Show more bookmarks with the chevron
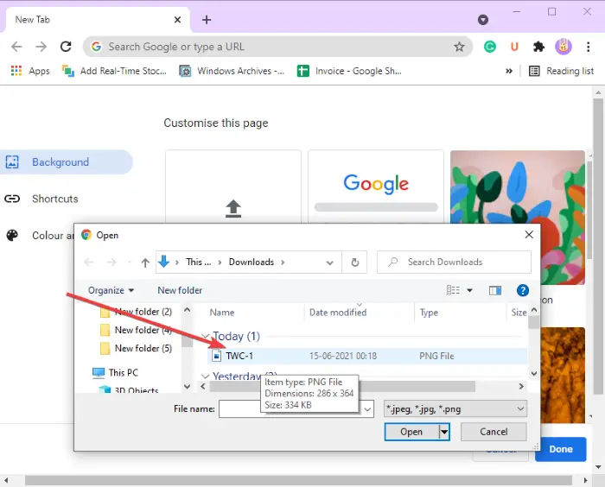 point(509,71)
